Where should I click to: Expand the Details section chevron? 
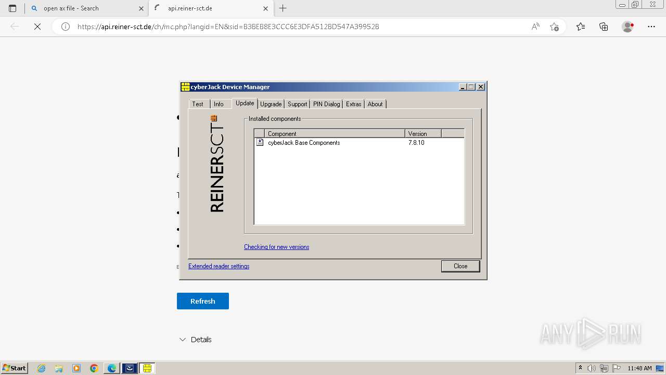pos(183,340)
